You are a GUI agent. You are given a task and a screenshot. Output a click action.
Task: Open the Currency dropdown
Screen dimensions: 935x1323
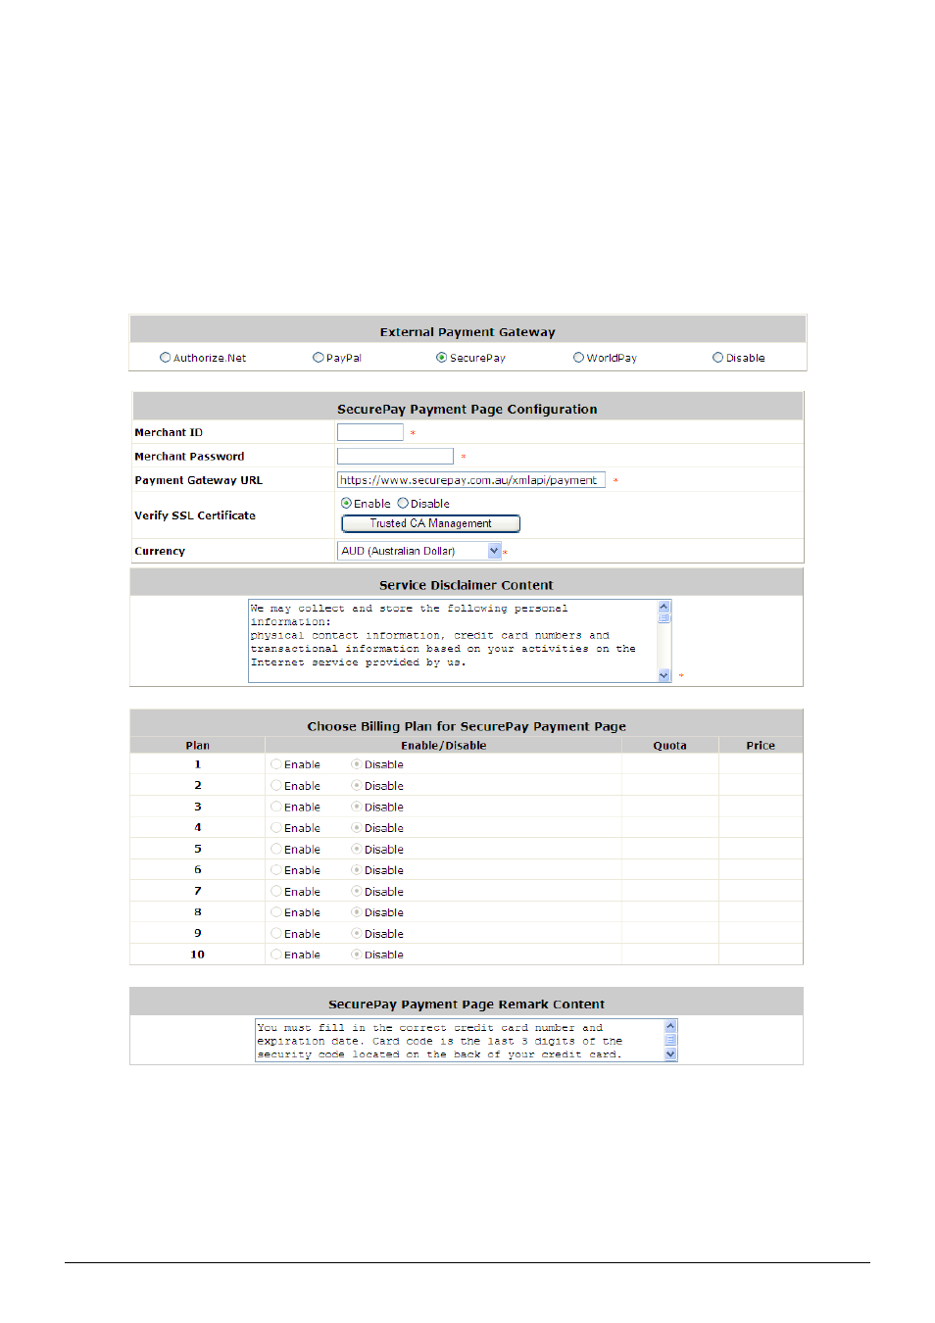419,551
